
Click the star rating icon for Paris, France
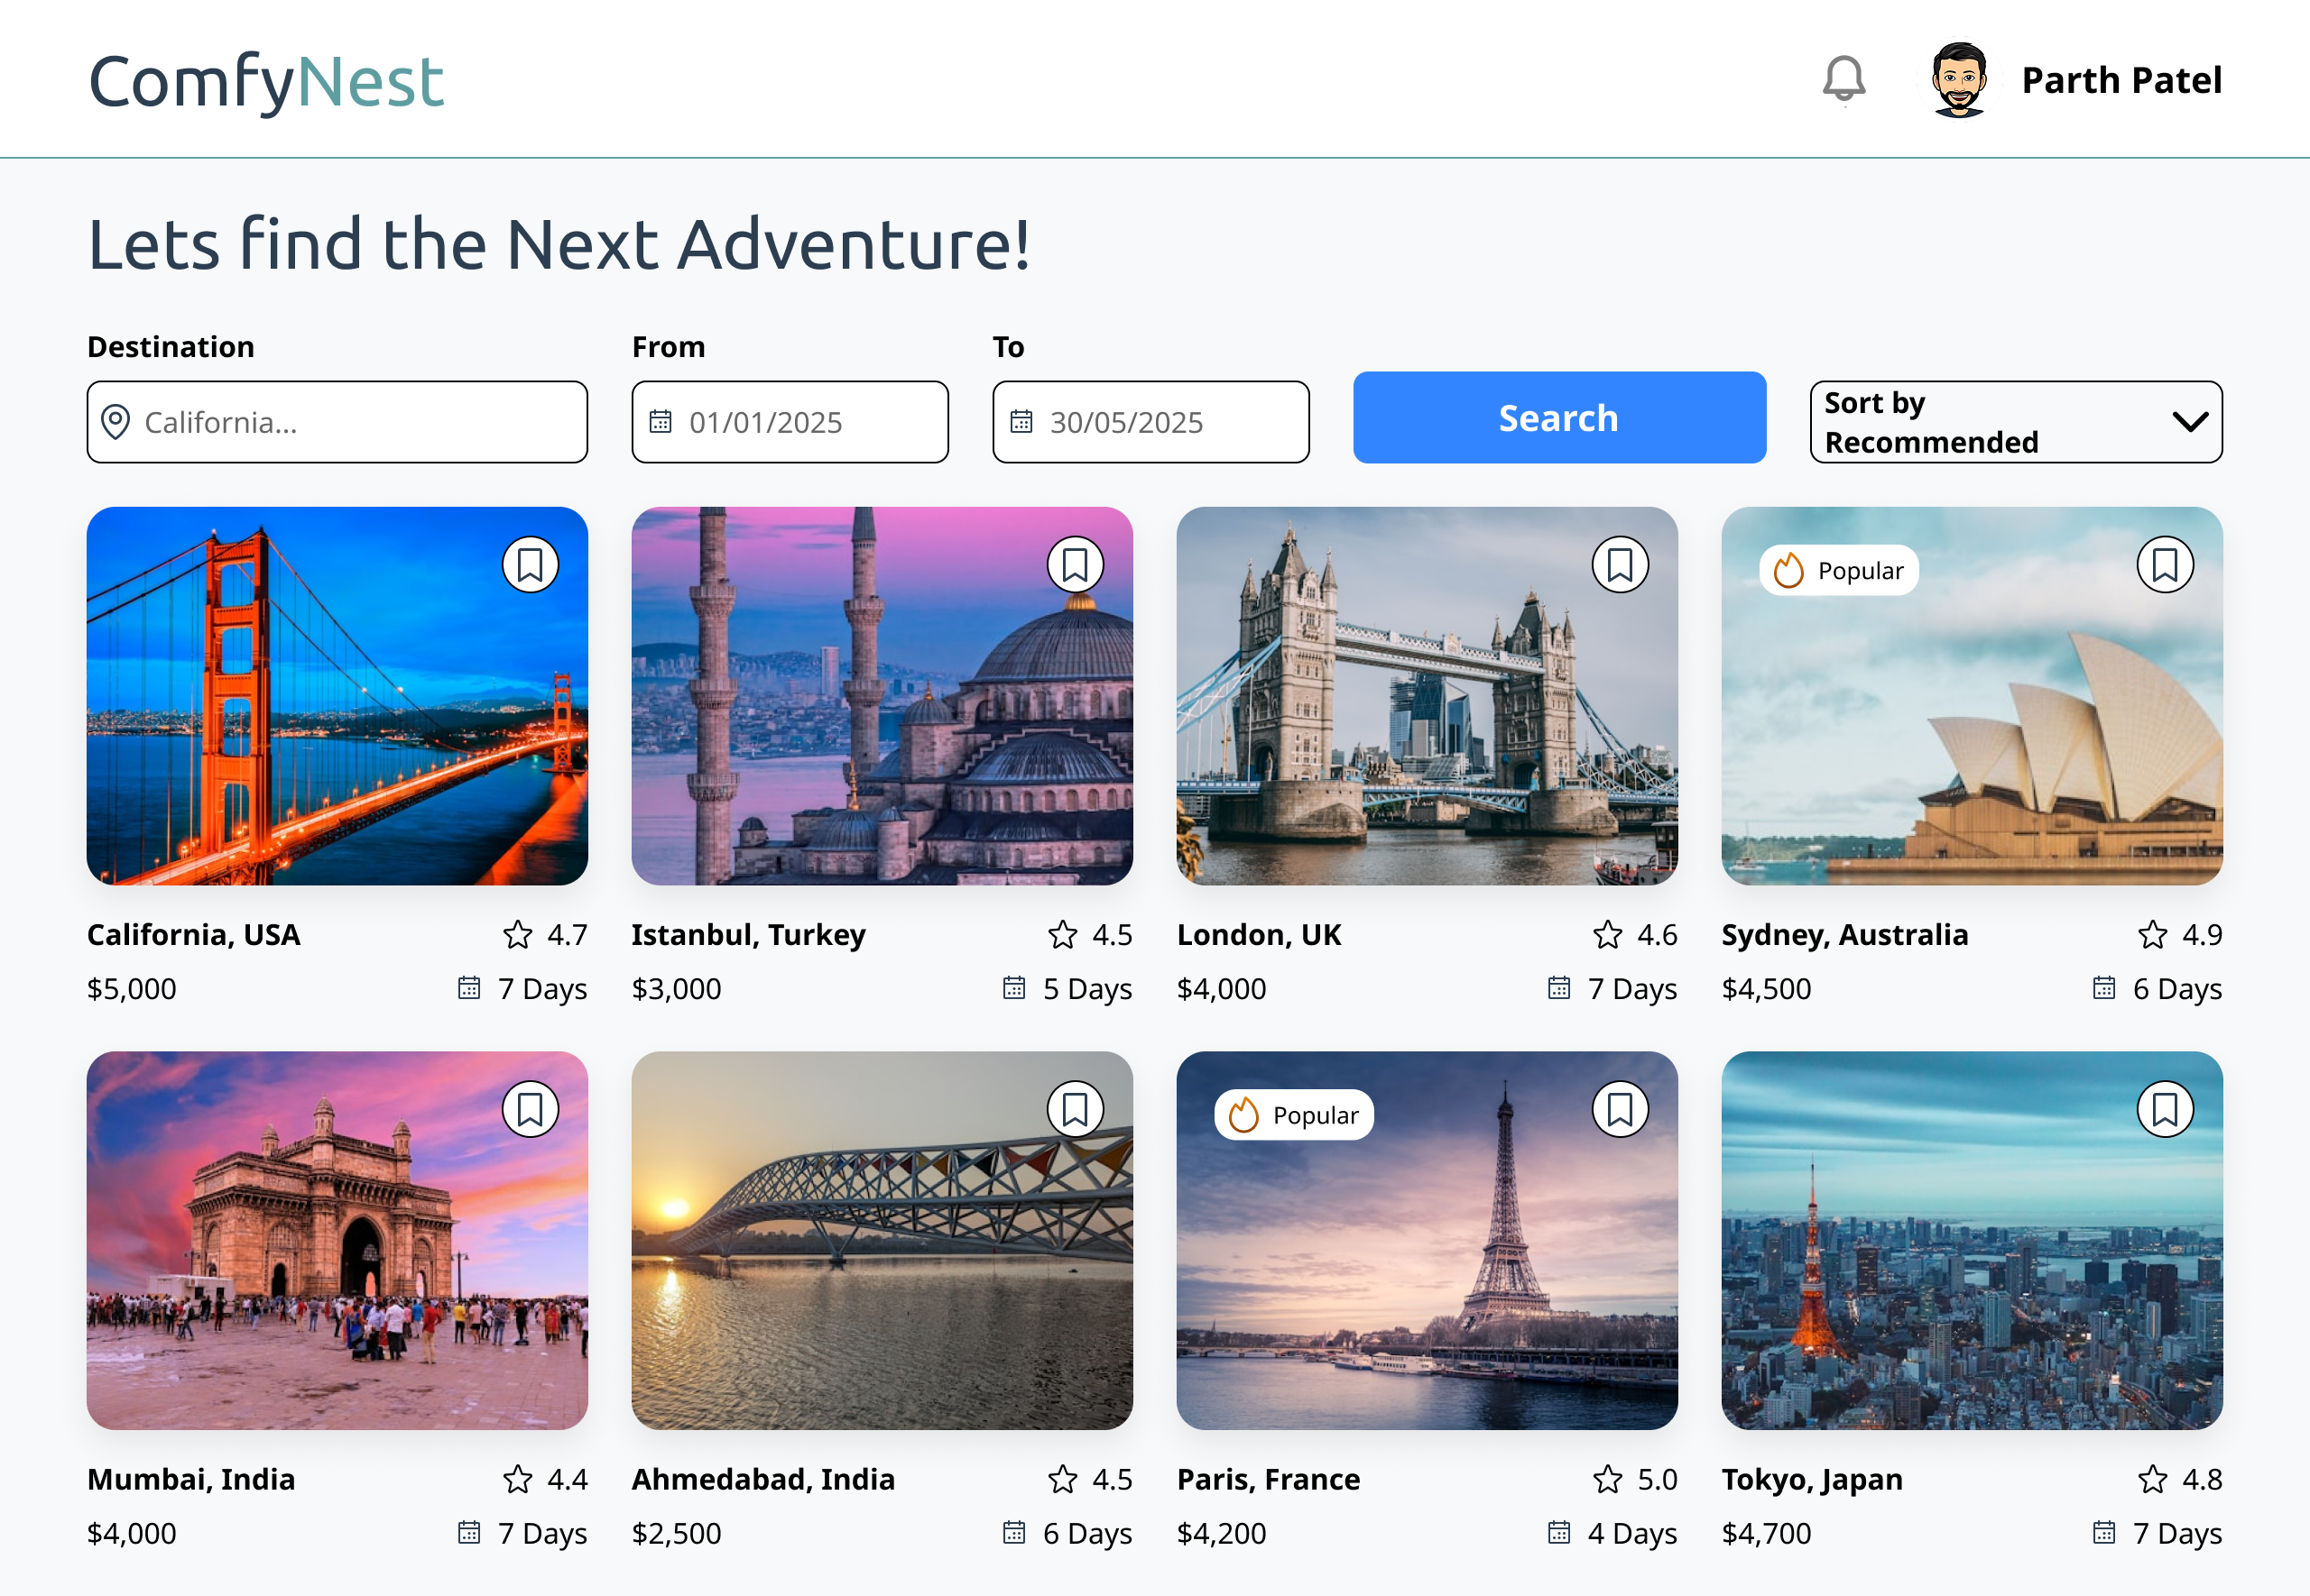[1607, 1479]
